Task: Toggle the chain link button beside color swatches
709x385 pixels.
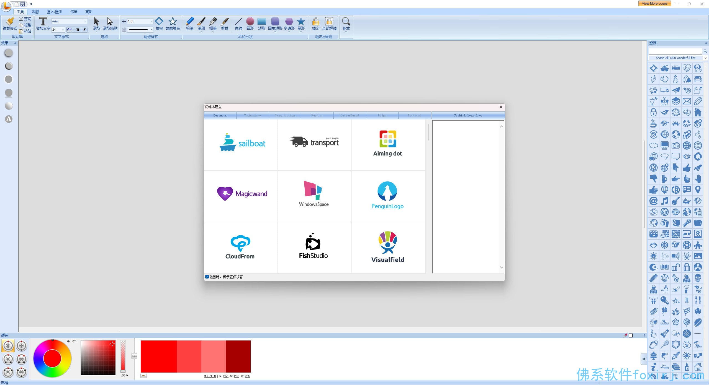Action: coord(134,356)
